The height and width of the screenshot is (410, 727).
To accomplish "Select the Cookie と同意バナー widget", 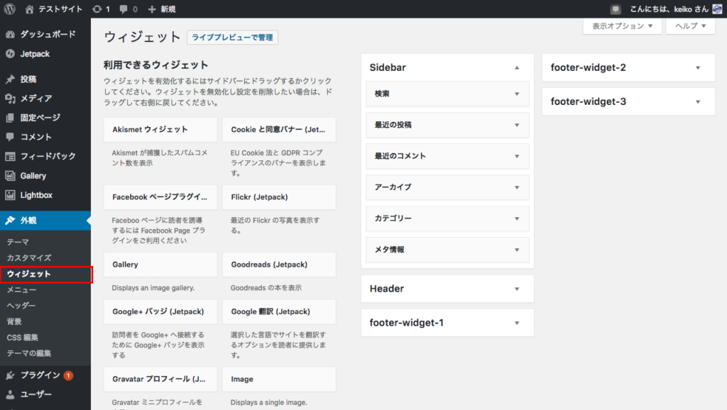I will (x=279, y=130).
